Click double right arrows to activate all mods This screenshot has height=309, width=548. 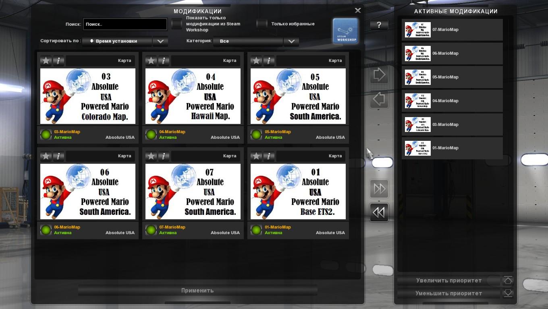[379, 189]
